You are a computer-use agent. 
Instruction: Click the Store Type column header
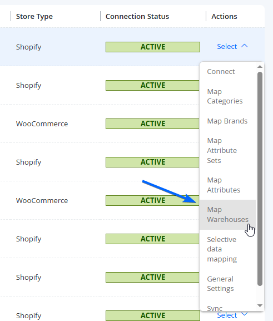pos(34,16)
